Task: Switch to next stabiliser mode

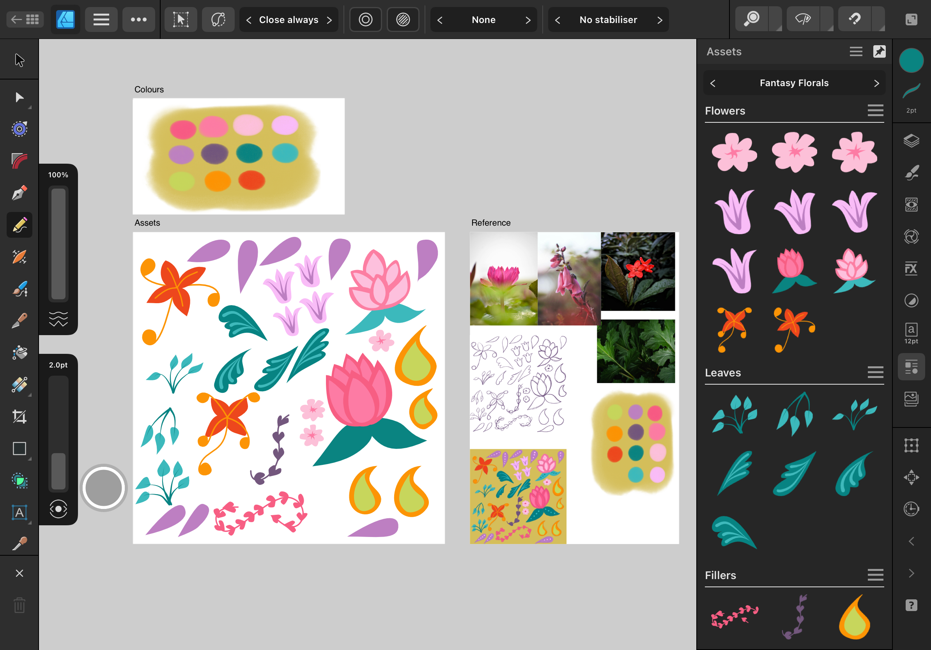Action: click(660, 20)
